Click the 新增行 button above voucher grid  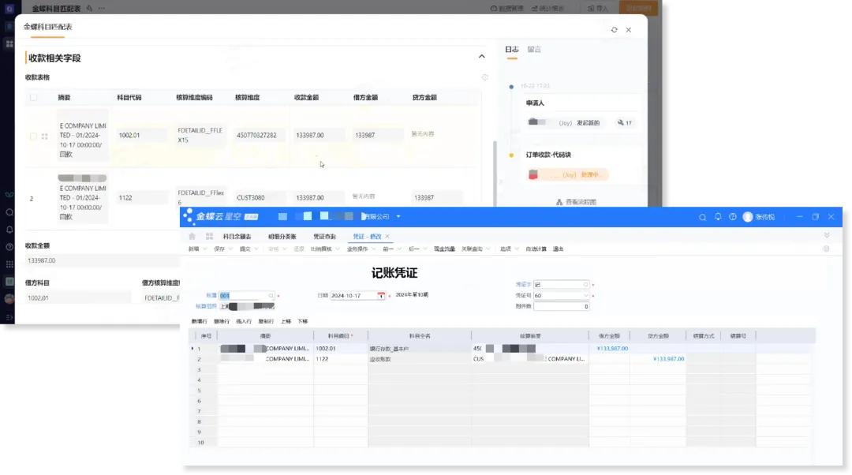coord(200,321)
